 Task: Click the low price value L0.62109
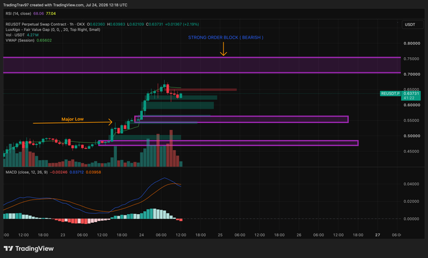(x=135, y=24)
